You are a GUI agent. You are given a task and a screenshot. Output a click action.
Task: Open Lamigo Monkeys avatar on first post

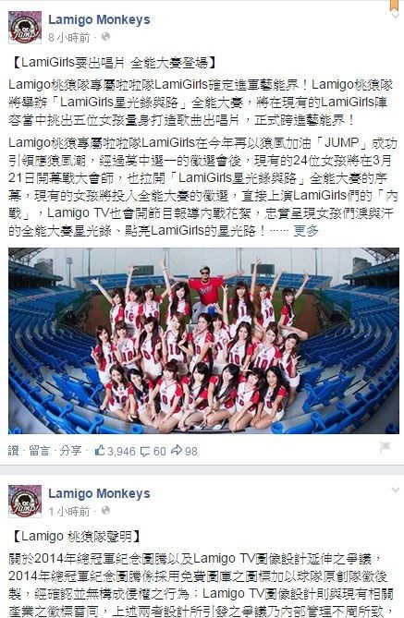(25, 27)
